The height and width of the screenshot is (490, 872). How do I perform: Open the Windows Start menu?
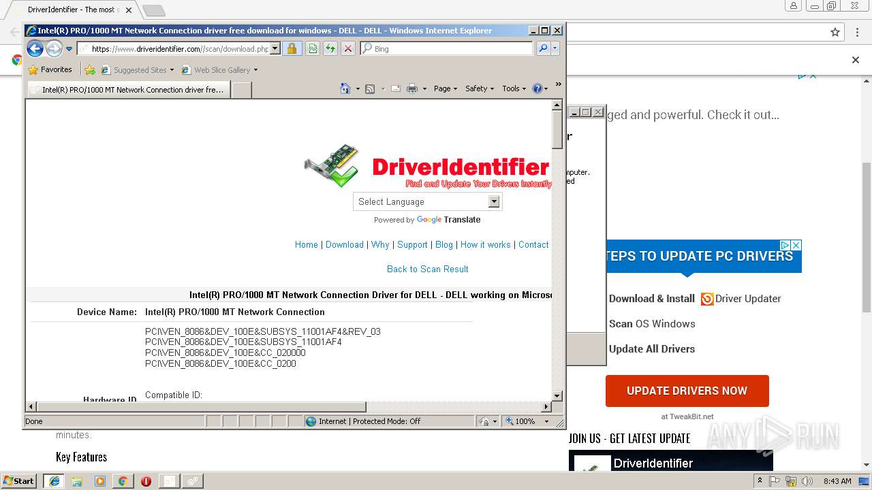pos(19,481)
